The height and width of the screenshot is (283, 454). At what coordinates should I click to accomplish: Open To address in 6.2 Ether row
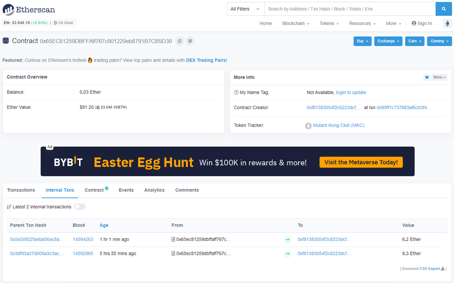324,239
